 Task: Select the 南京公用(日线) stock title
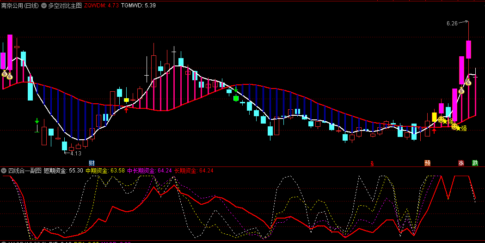pyautogui.click(x=19, y=6)
